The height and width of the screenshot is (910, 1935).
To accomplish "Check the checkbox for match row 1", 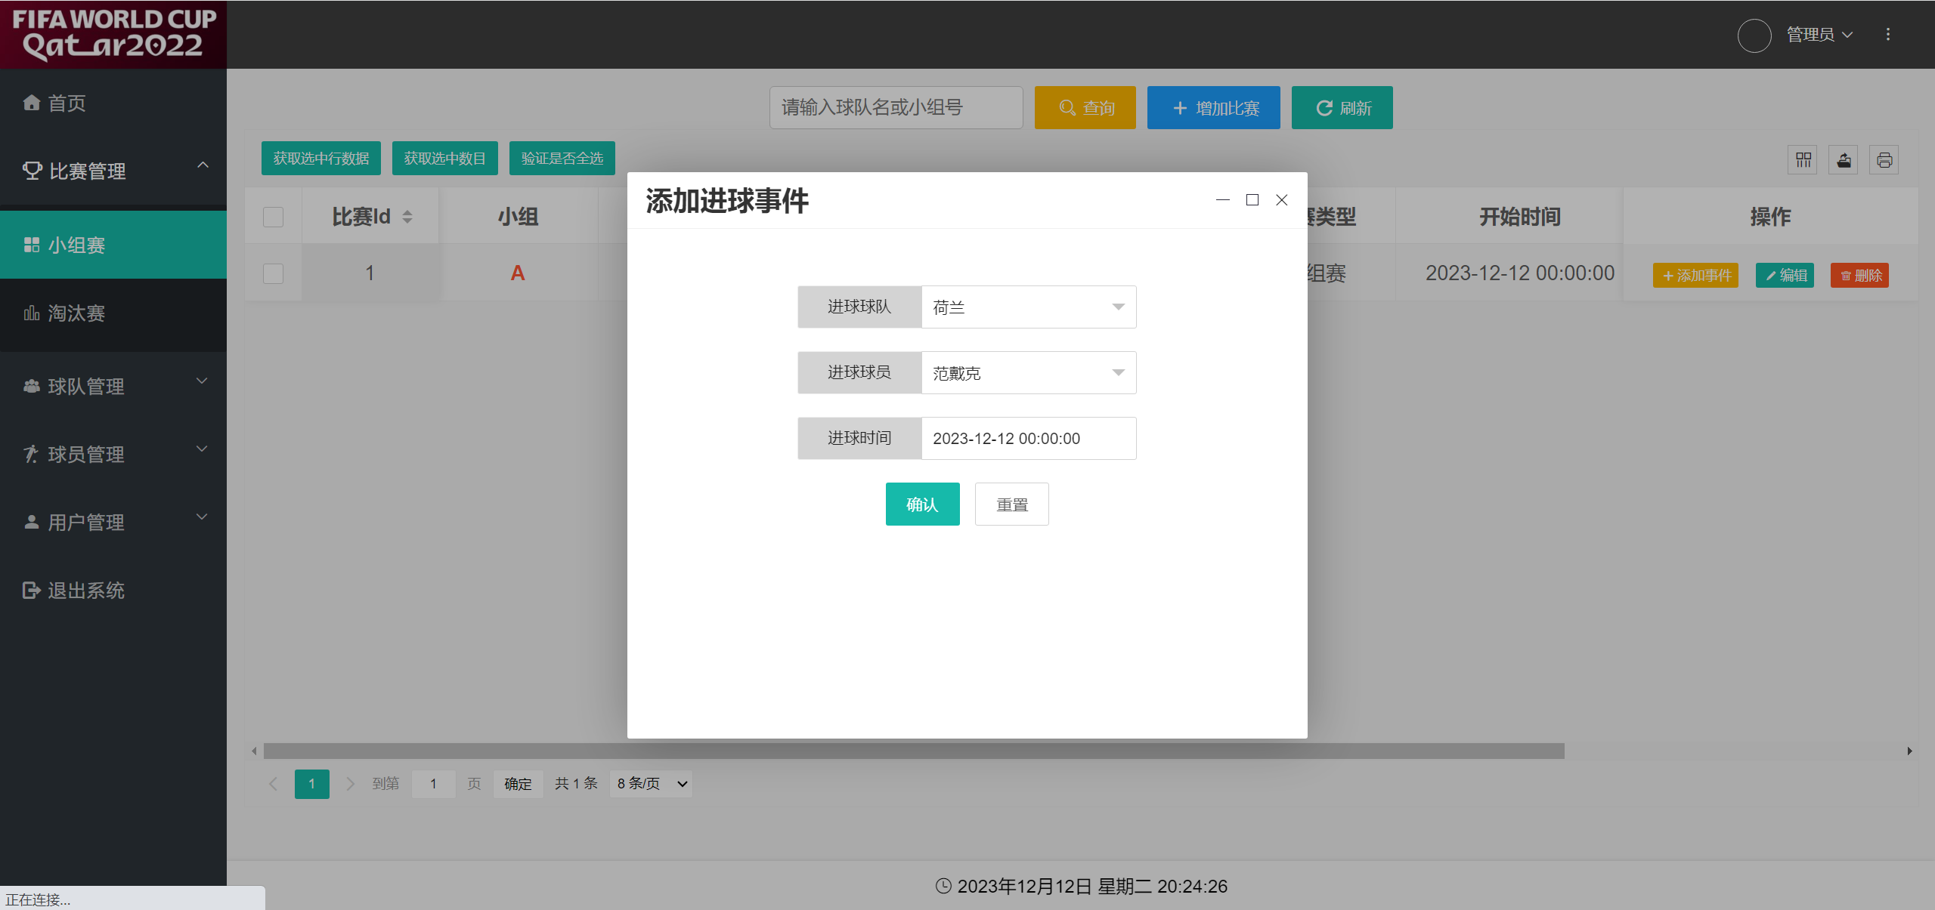I will click(273, 273).
